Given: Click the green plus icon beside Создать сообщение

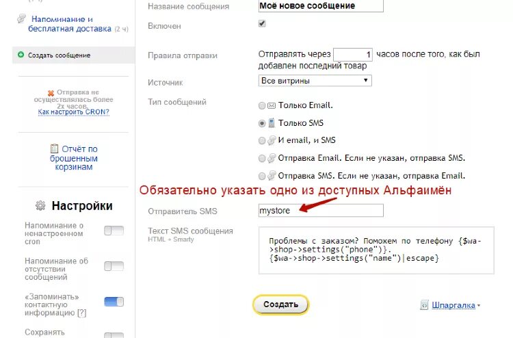Looking at the screenshot, I should click(21, 55).
